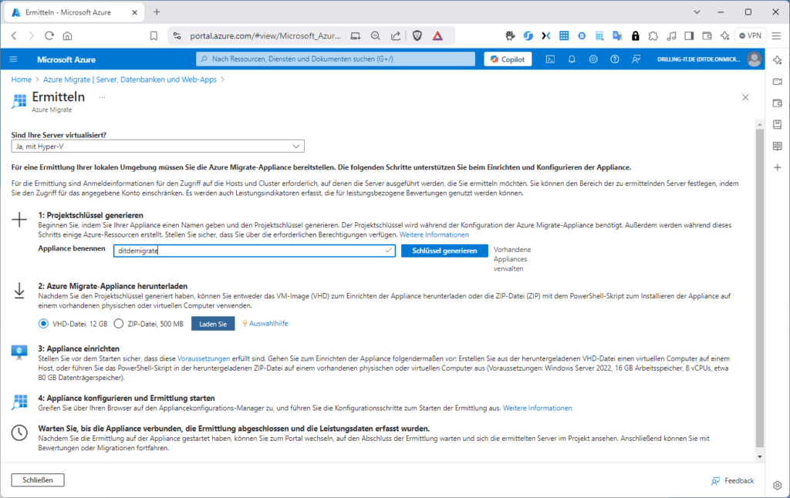Screen dimensions: 790x498
Task: Open Vorhandene Appliances verwalten link
Action: point(512,259)
